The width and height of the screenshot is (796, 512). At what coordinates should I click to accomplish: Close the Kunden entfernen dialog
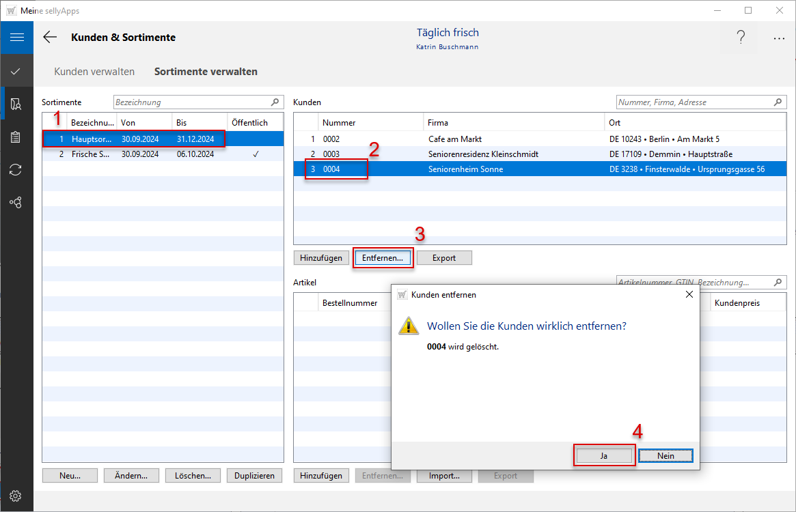pos(689,294)
